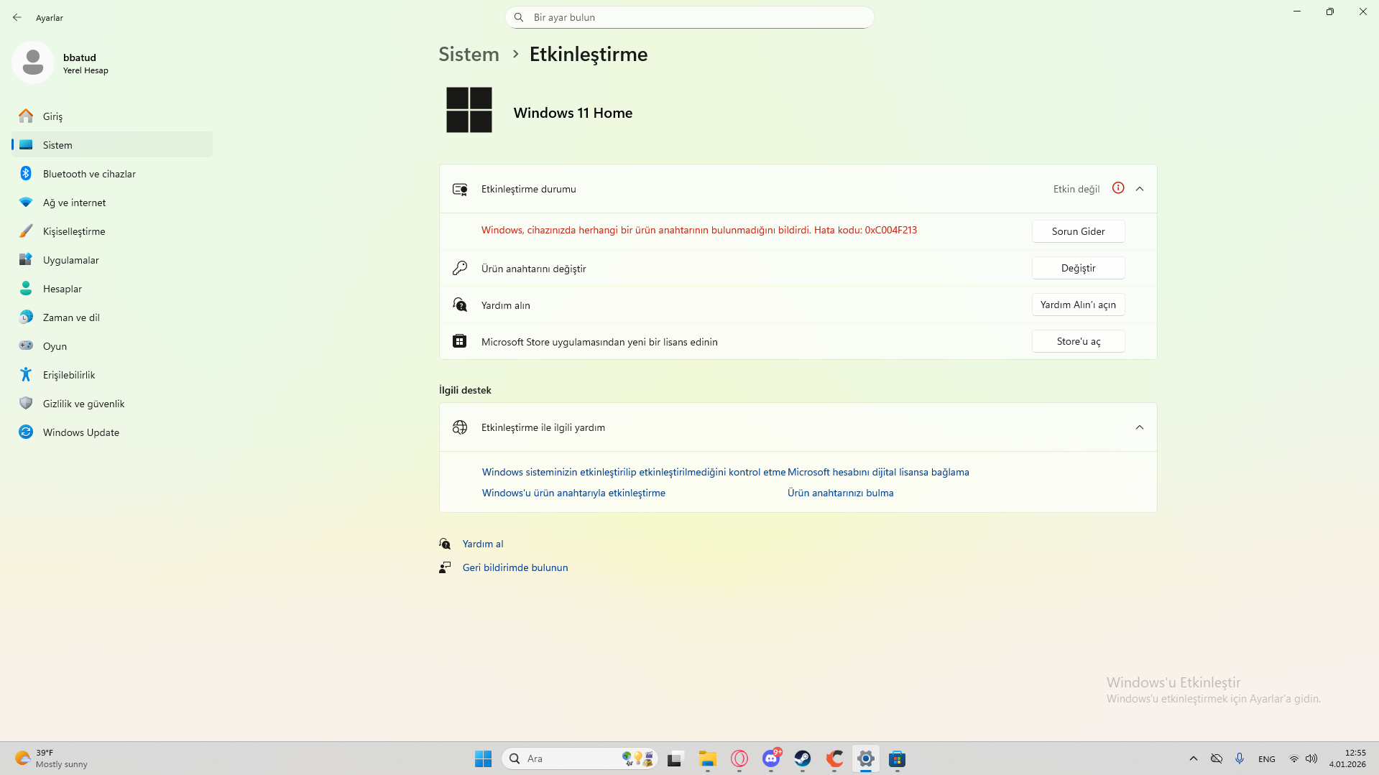Switch the ENG input language indicator

(x=1267, y=759)
